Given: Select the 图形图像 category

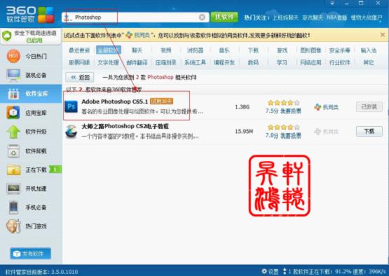Looking at the screenshot, I should tap(310, 50).
